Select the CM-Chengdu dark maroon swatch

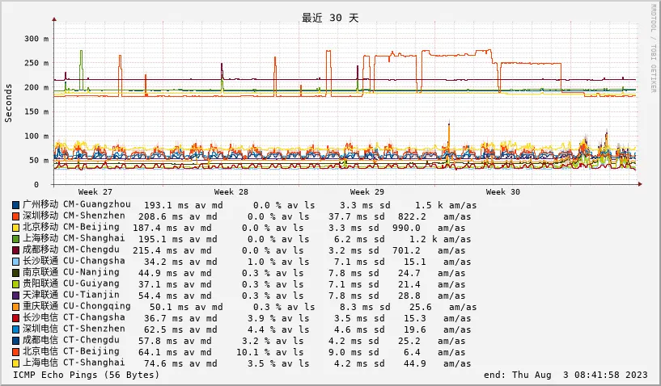point(15,250)
